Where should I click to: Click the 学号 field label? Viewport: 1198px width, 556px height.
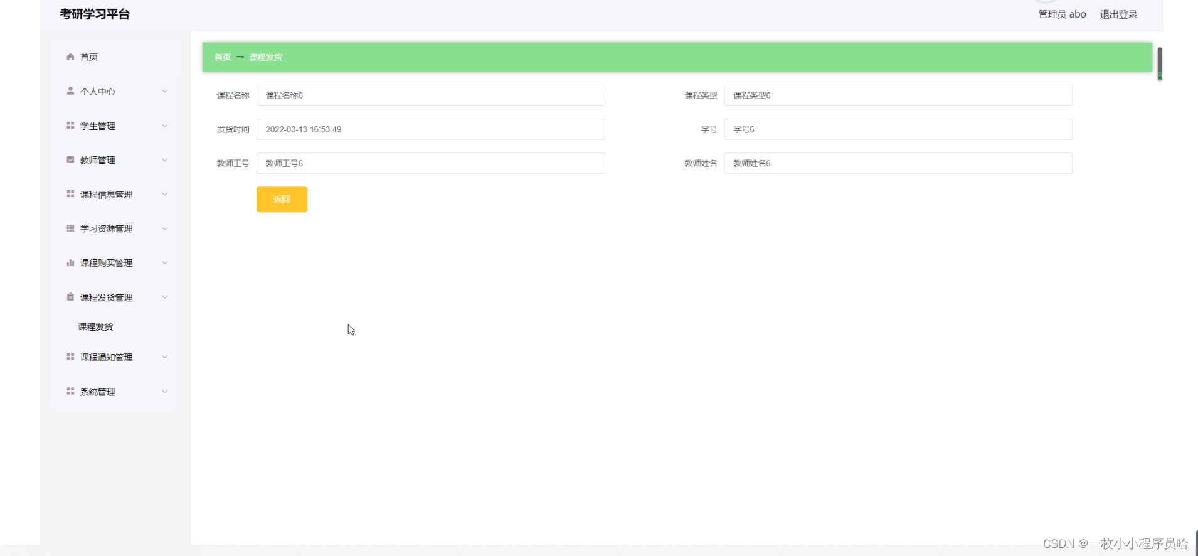point(709,129)
